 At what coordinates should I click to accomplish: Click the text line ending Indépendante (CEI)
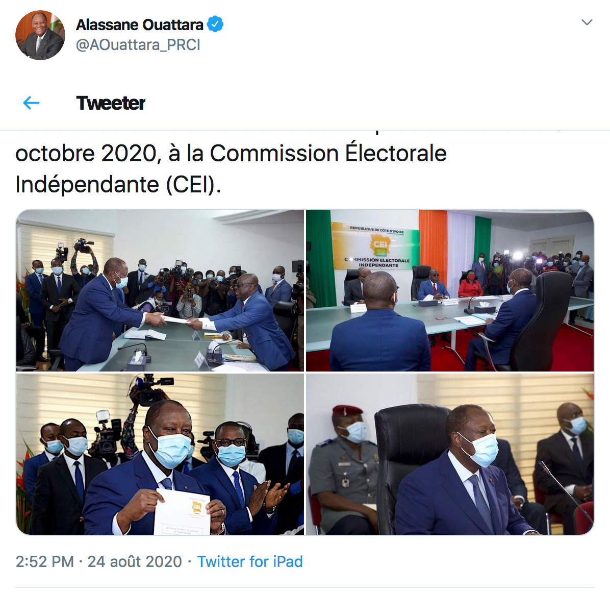118,184
